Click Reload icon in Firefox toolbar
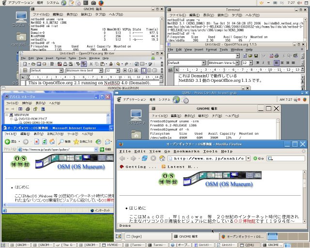Screen dimensions: 310x248 [144, 158]
